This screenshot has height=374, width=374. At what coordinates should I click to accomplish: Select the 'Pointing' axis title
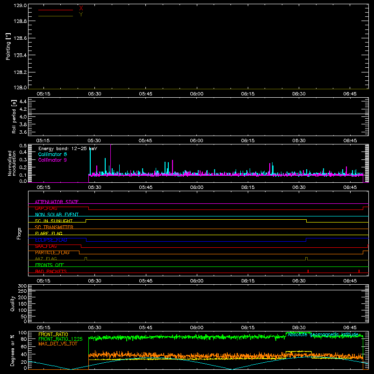tap(8, 46)
